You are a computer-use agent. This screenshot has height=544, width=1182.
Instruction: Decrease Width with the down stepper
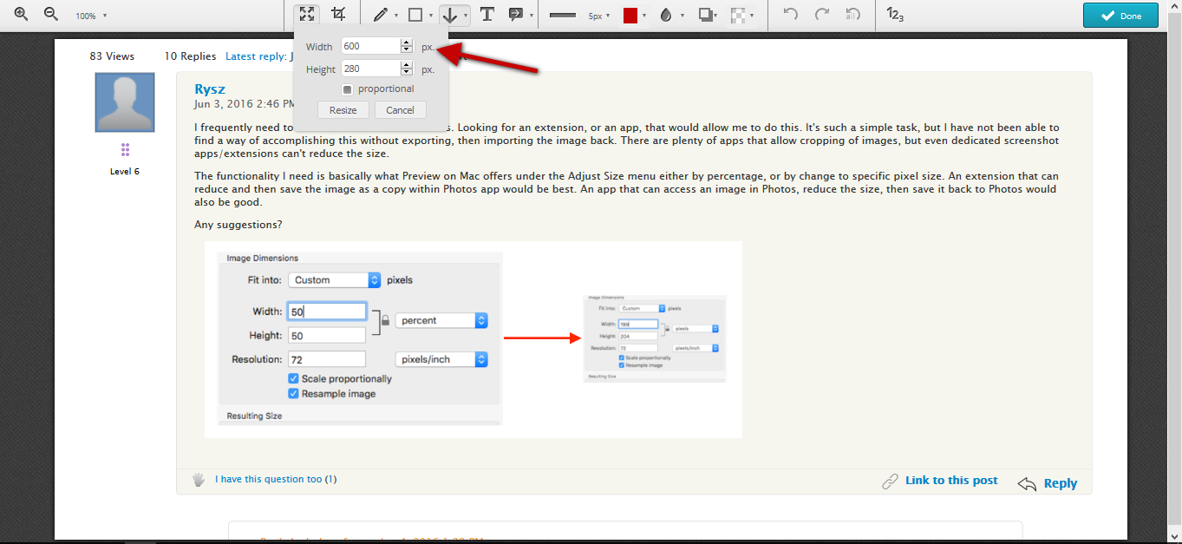[x=407, y=50]
